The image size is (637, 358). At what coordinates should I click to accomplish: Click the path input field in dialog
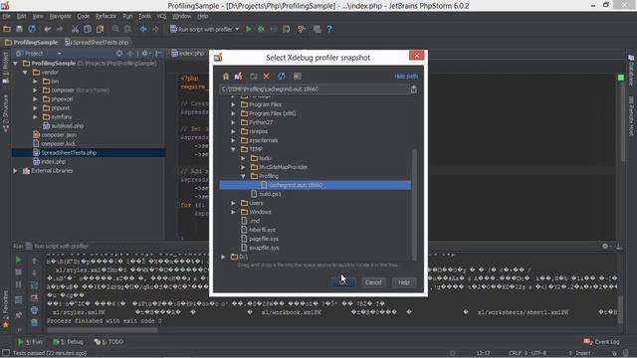[315, 89]
